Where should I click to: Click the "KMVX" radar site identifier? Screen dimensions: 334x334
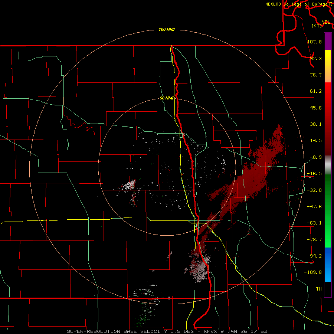click(210, 331)
